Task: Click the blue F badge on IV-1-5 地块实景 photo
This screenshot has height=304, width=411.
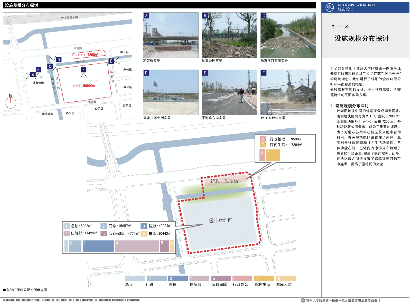Action: [x=264, y=73]
